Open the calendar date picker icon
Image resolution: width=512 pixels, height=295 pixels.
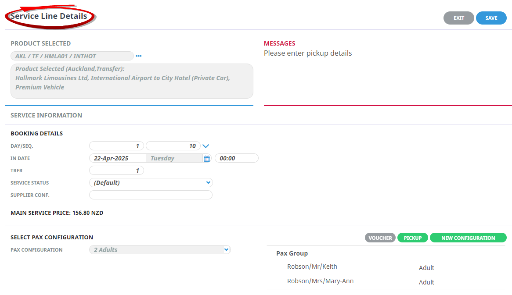(x=207, y=158)
